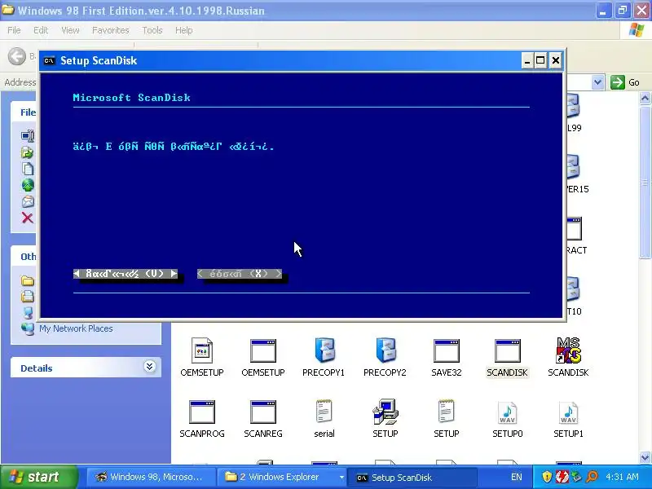The width and height of the screenshot is (652, 489).
Task: Click the scroll down arrow in Explorer
Action: tap(645, 457)
